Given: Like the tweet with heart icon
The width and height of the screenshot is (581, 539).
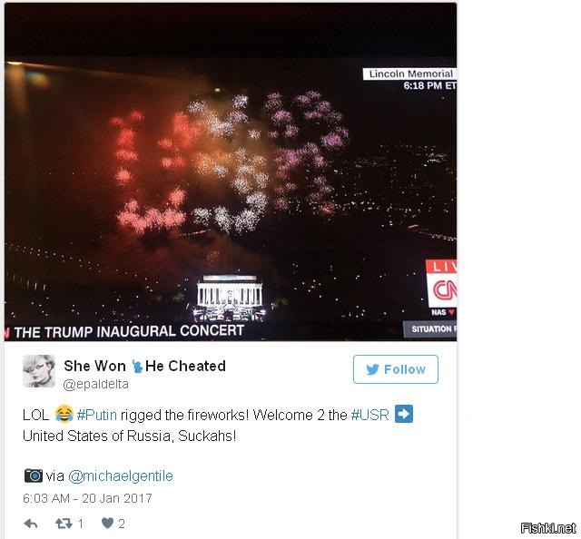Looking at the screenshot, I should click(107, 523).
